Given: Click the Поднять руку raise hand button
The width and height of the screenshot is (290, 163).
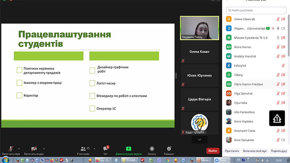Looking at the screenshot, I should 279,151.
